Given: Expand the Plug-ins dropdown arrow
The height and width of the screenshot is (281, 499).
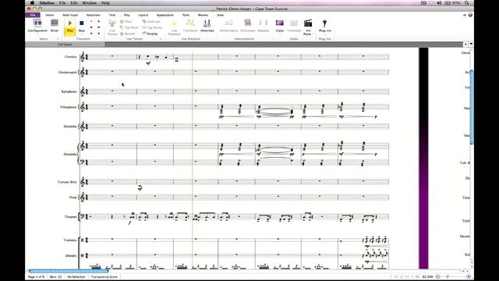Looking at the screenshot, I should point(324,34).
